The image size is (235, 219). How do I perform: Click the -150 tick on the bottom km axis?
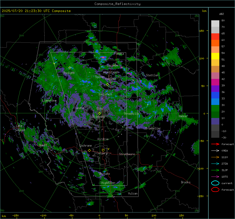click(x=15, y=215)
